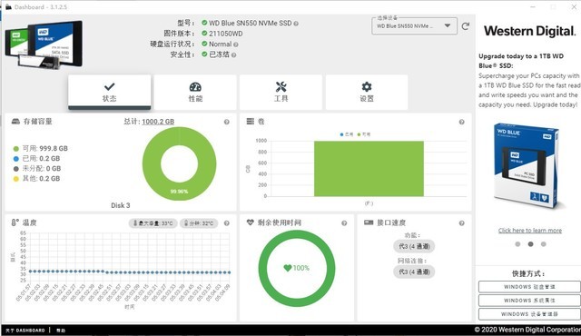Click the 'Click here to learn more' link

tap(530, 231)
